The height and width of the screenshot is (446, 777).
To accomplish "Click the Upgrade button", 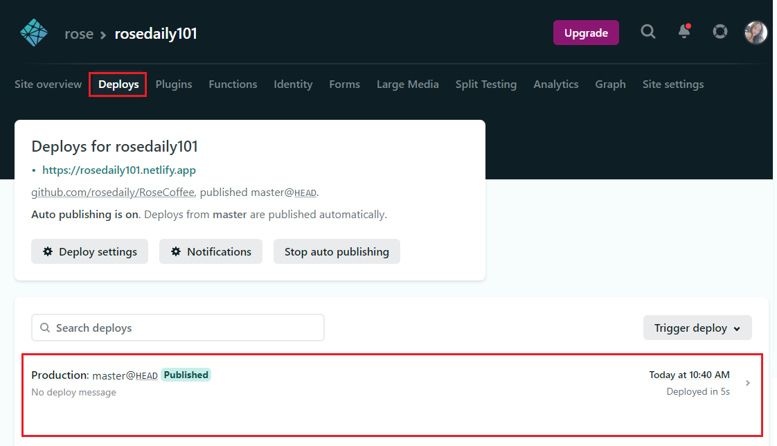I will 586,33.
